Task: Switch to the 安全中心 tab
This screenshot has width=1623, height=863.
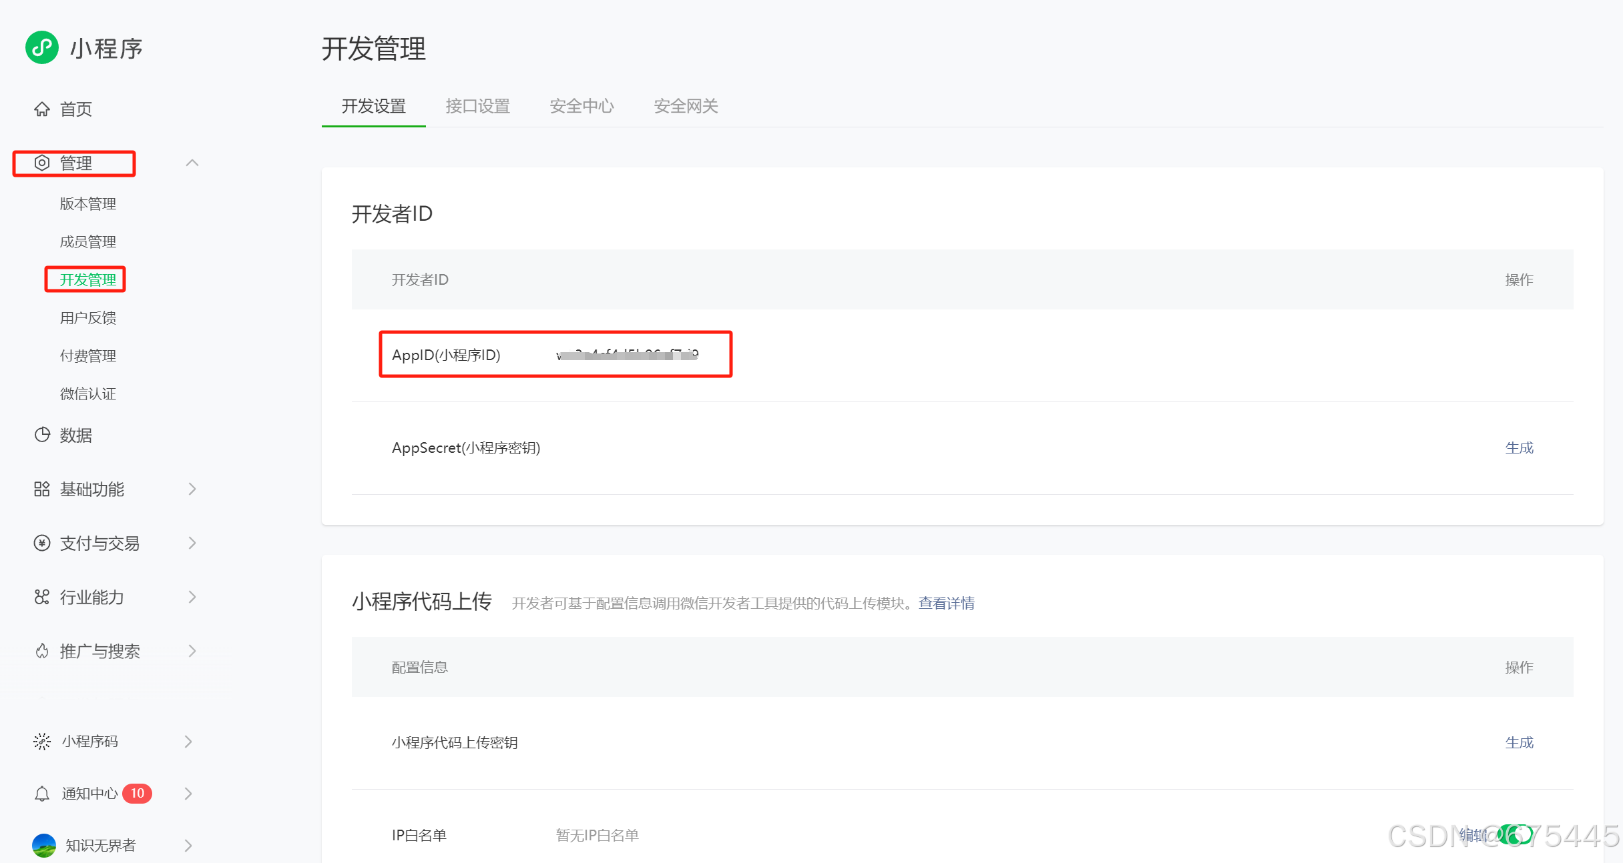Action: pos(582,106)
